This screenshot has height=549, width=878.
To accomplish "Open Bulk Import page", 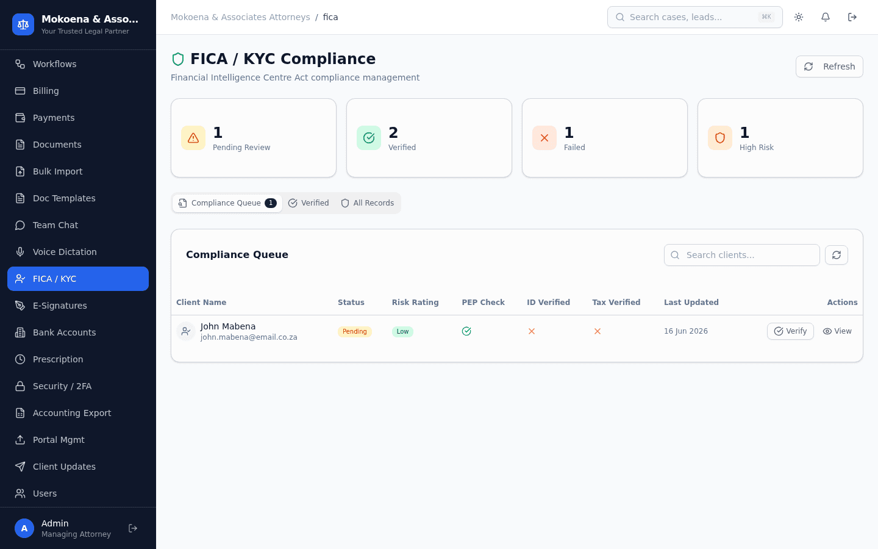I will coord(78,171).
